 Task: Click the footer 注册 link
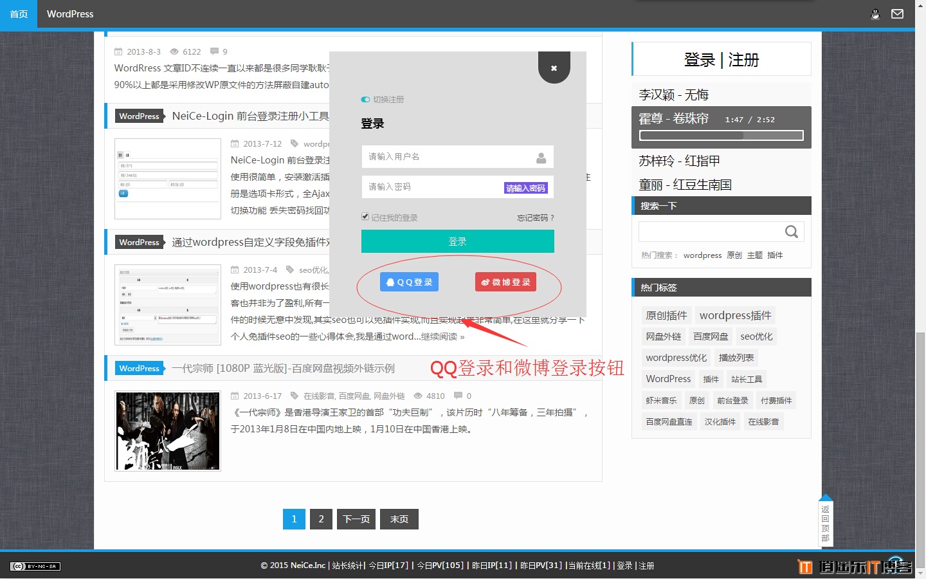click(x=646, y=565)
